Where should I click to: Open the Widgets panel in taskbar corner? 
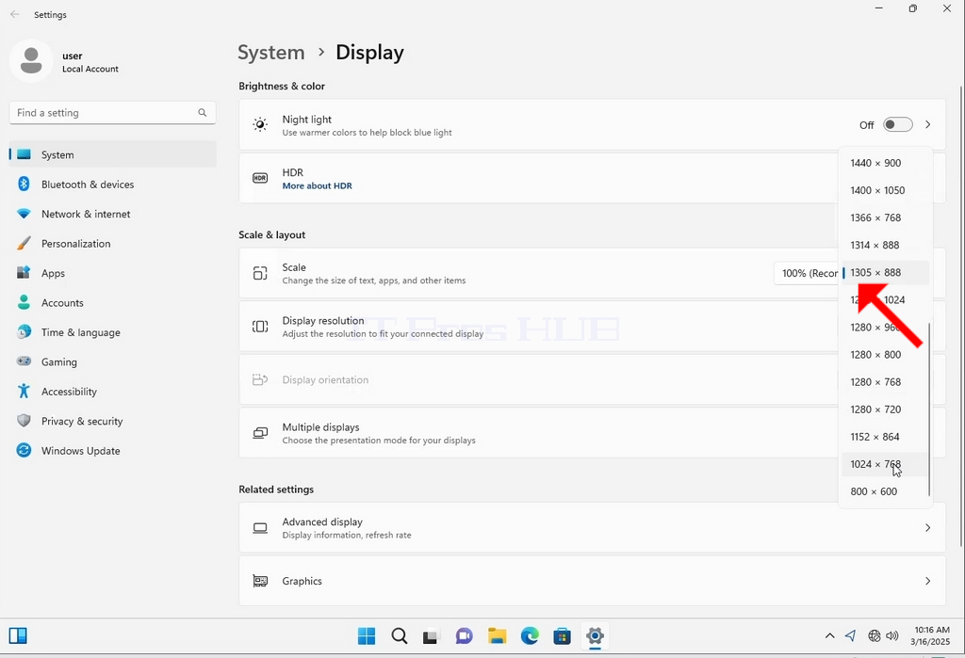coord(18,635)
